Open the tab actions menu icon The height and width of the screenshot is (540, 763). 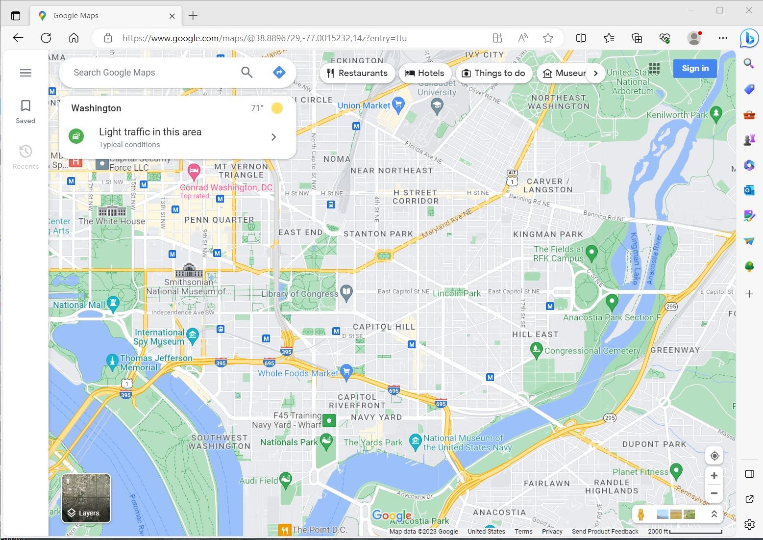(x=16, y=16)
